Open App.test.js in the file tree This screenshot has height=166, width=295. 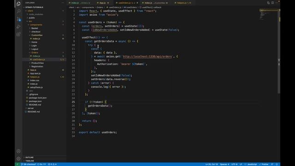pyautogui.click(x=35, y=73)
